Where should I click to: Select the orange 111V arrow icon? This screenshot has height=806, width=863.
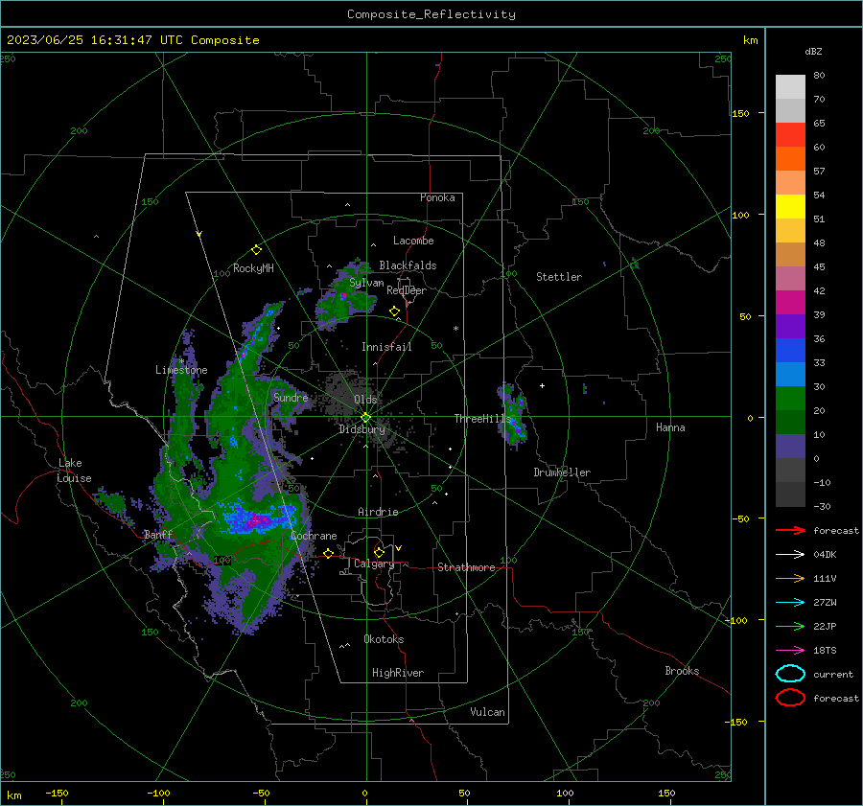[x=790, y=578]
